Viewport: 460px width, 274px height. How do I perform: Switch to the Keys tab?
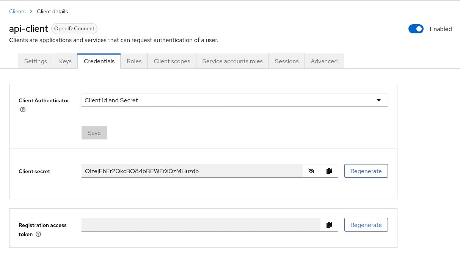pyautogui.click(x=65, y=61)
